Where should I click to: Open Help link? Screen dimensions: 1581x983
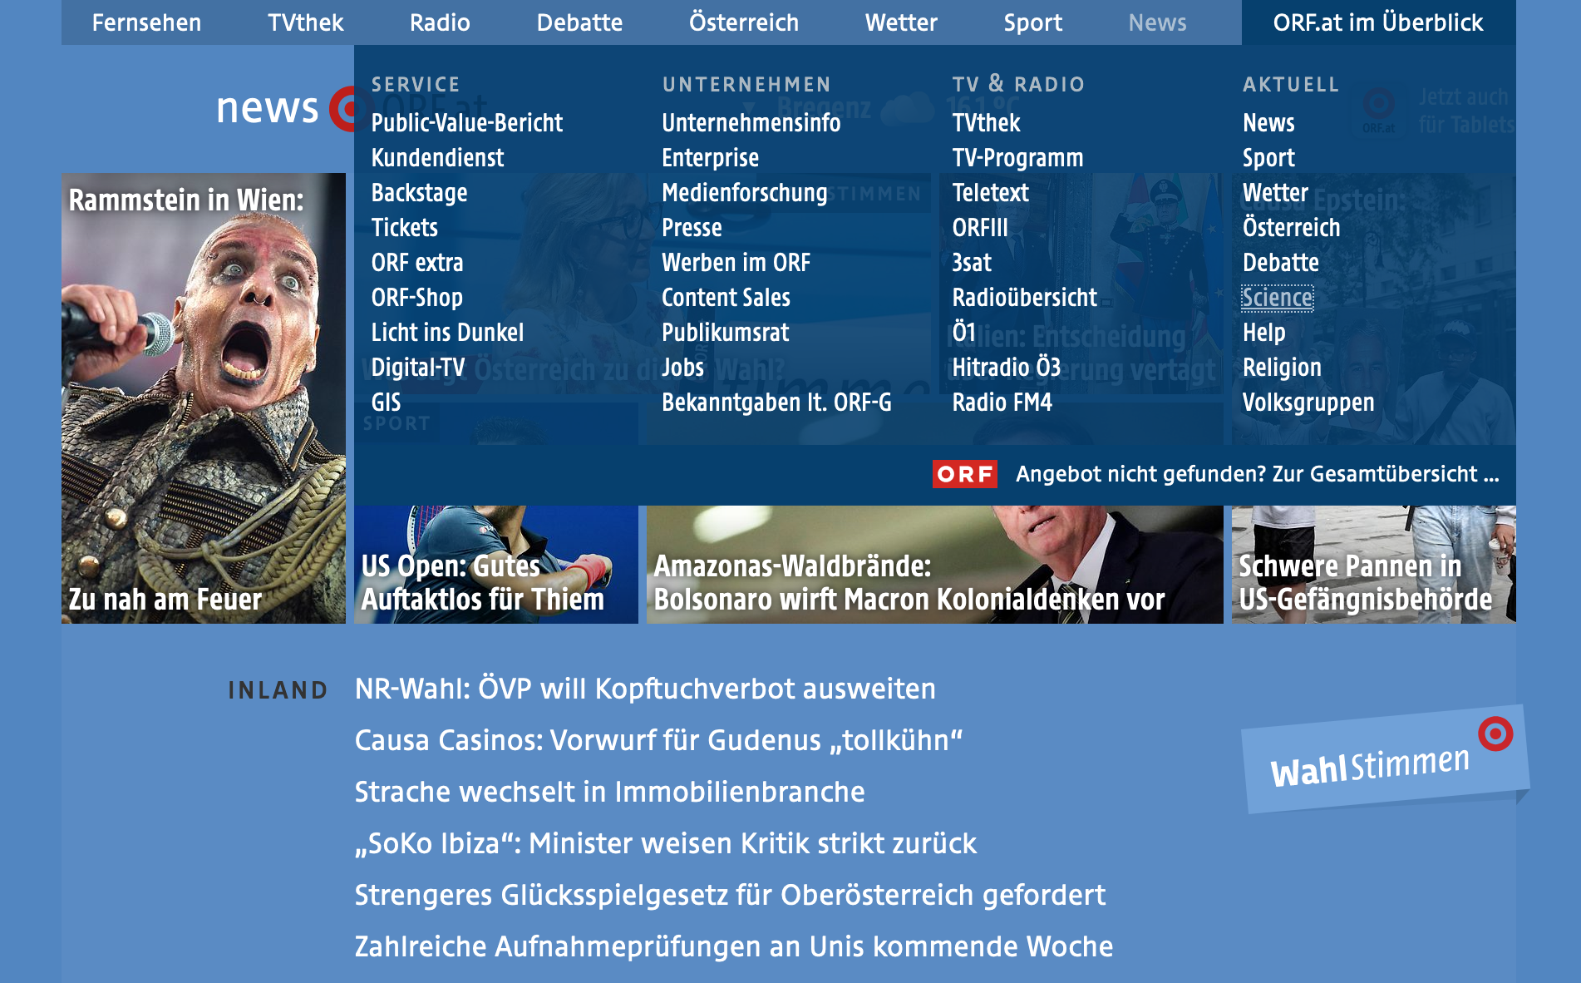[1263, 333]
